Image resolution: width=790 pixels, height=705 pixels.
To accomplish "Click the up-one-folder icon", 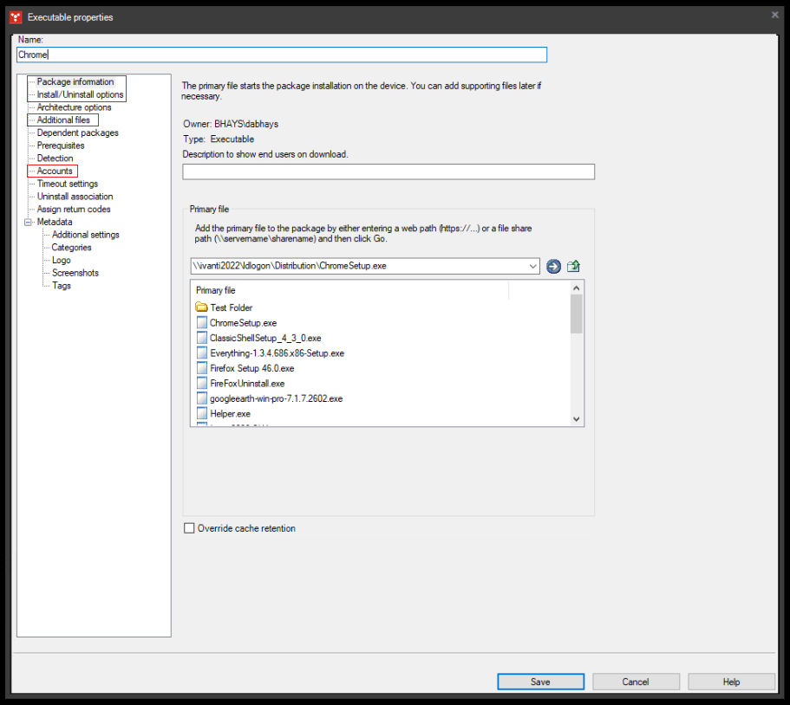I will pyautogui.click(x=573, y=266).
